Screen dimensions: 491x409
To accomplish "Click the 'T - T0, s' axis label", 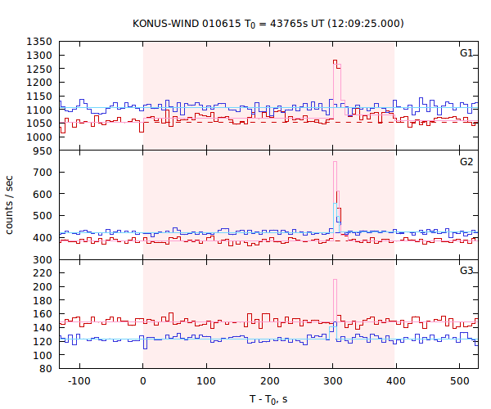I will tap(268, 399).
